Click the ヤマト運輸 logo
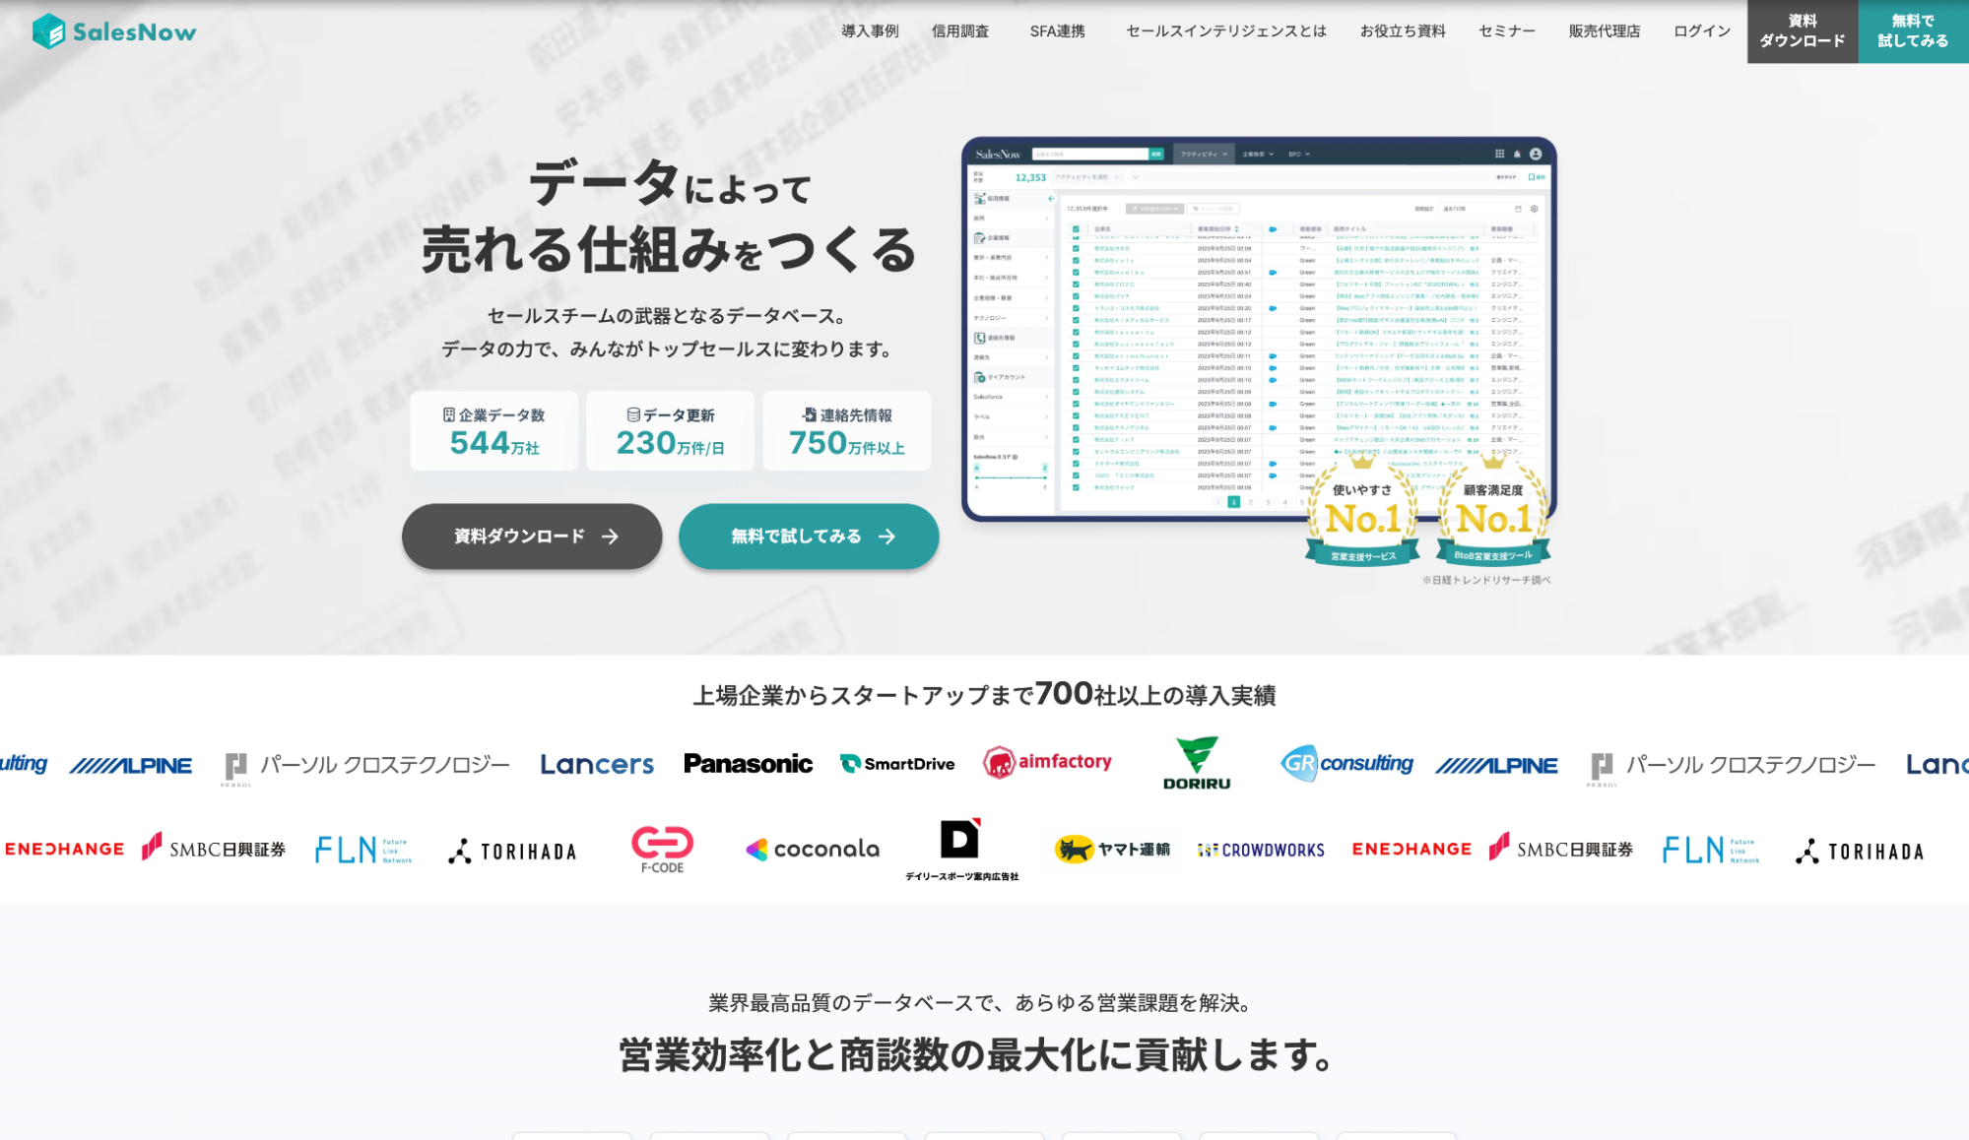The image size is (1969, 1140). click(x=1112, y=850)
